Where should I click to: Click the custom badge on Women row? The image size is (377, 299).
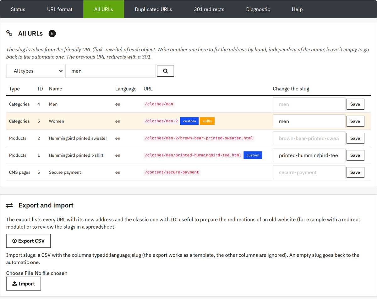tap(189, 121)
